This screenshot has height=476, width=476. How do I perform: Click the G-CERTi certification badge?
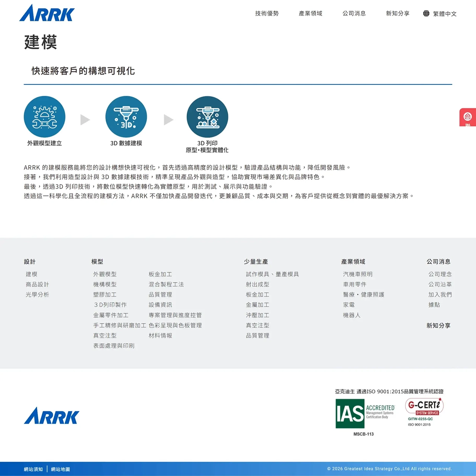[424, 412]
